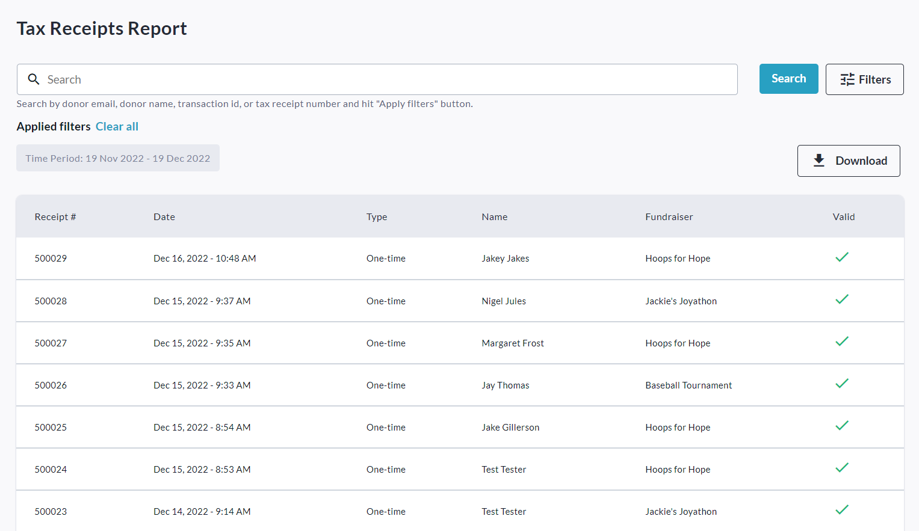Click the Download arrow icon
Image resolution: width=919 pixels, height=531 pixels.
pyautogui.click(x=818, y=161)
